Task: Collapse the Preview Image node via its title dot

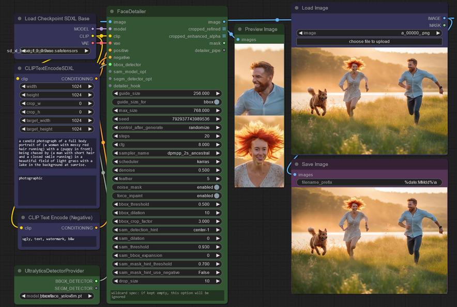Action: click(x=239, y=29)
